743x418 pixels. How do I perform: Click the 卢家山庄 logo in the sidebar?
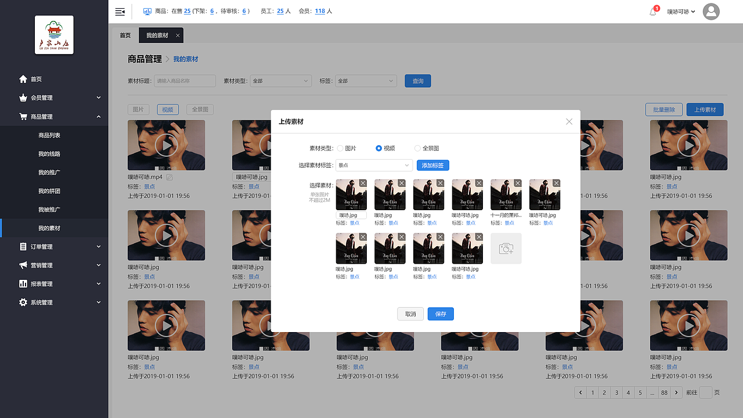[x=54, y=35]
